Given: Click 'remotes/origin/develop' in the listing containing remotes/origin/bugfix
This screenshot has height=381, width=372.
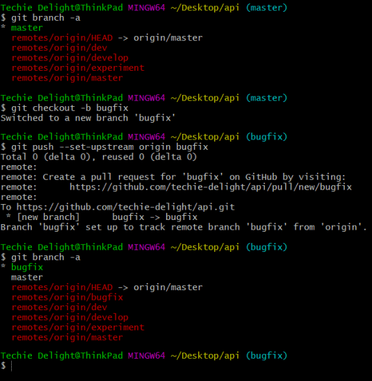Looking at the screenshot, I should click(x=70, y=317).
